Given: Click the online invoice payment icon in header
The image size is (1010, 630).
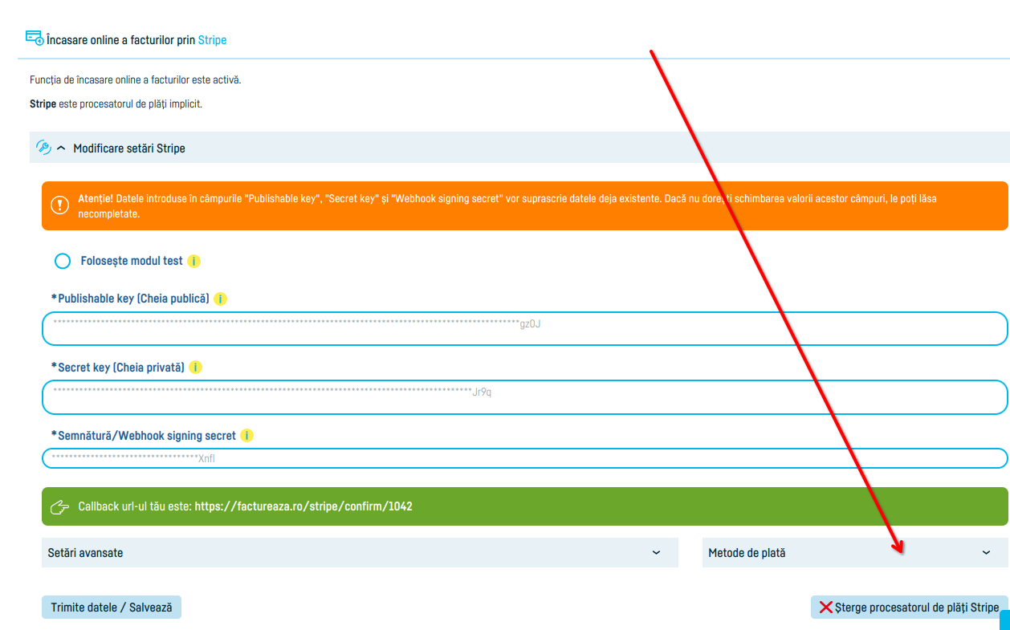Looking at the screenshot, I should tap(34, 38).
